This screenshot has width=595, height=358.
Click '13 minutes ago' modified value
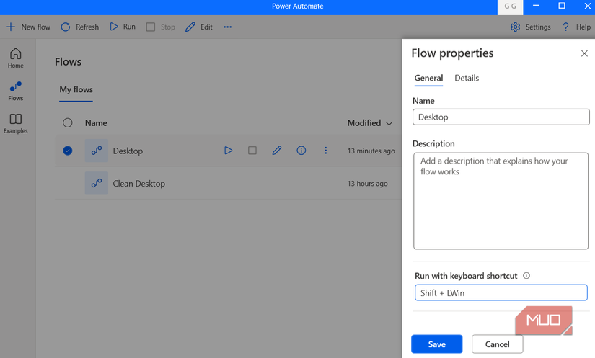coord(371,151)
